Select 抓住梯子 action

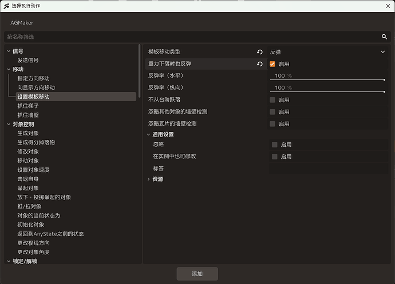pos(28,106)
